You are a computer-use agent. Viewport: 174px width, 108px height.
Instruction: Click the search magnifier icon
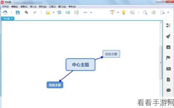point(145,12)
